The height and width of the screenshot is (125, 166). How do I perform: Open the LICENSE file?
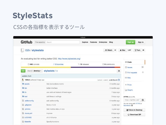pos(28,117)
